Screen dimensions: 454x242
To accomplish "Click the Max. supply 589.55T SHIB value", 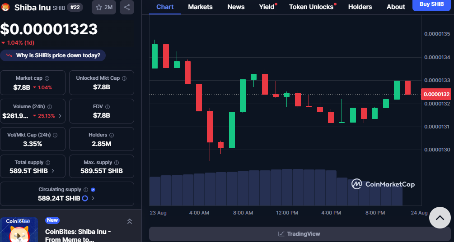I will (x=102, y=171).
